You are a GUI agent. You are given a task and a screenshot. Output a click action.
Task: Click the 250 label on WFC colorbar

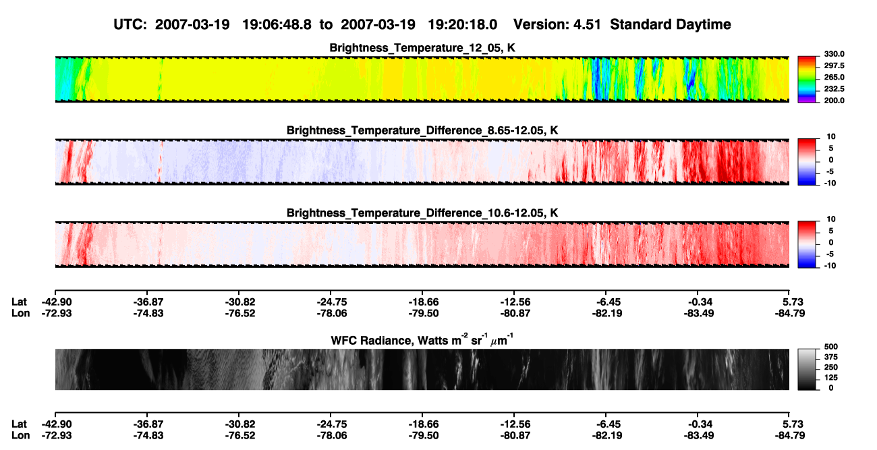tap(832, 367)
